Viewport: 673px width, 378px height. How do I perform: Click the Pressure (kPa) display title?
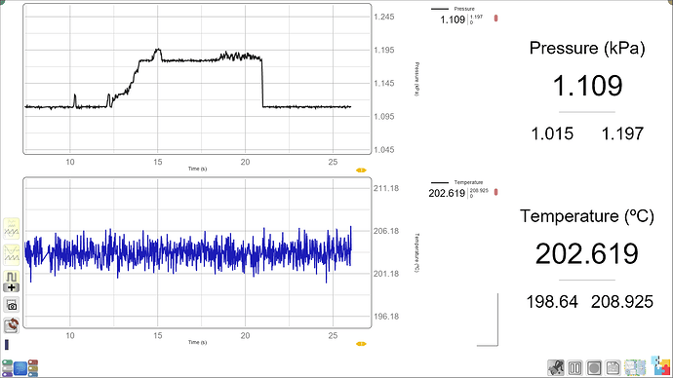[x=587, y=49]
